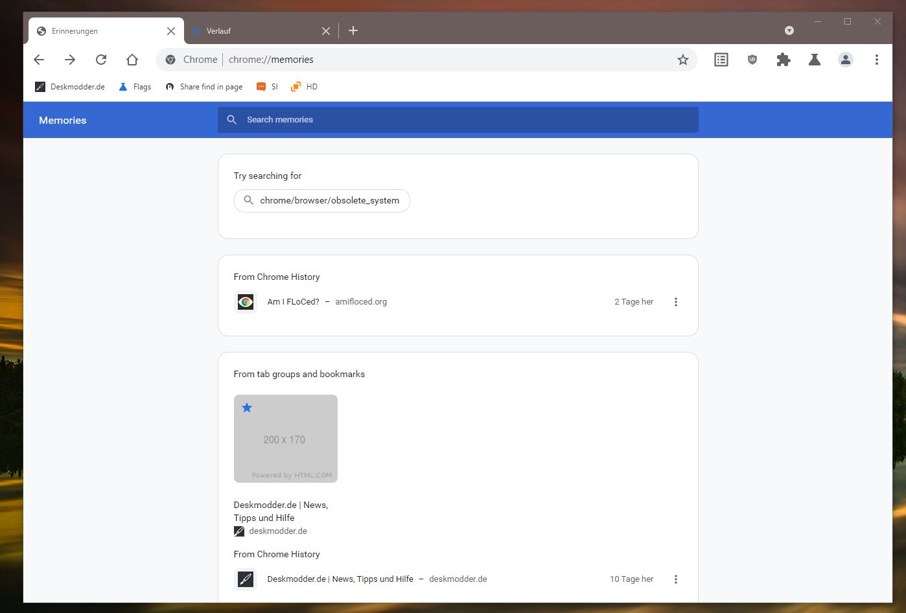Click the deskmodder.de link under the card
The width and height of the screenshot is (906, 613).
pyautogui.click(x=278, y=531)
